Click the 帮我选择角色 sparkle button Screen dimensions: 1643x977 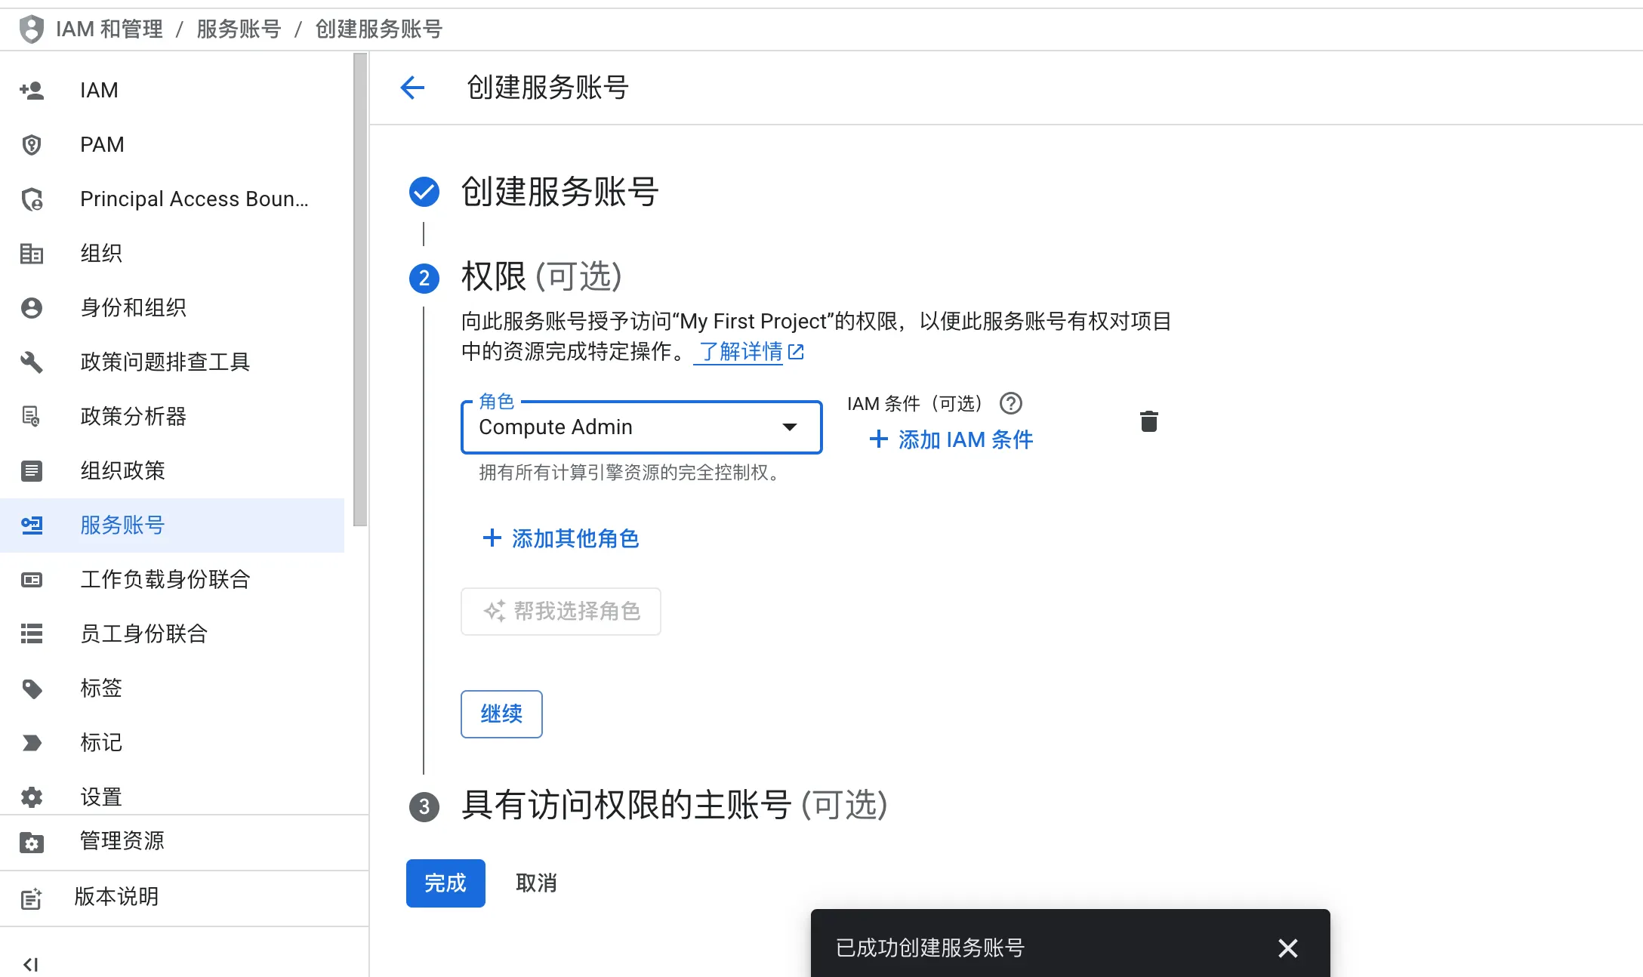coord(560,612)
